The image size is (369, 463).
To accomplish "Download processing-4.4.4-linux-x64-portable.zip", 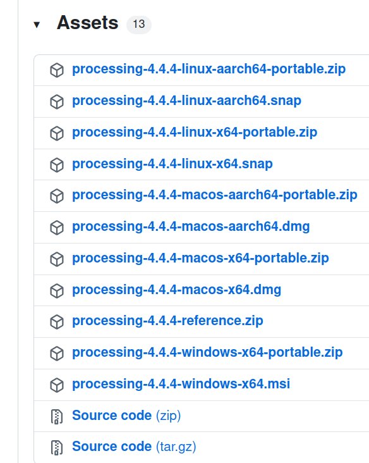I will (x=195, y=132).
